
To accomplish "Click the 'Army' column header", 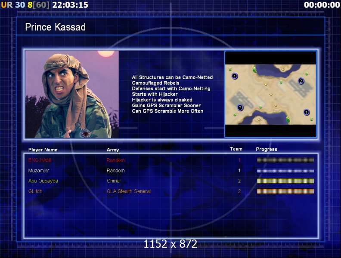I will click(113, 150).
